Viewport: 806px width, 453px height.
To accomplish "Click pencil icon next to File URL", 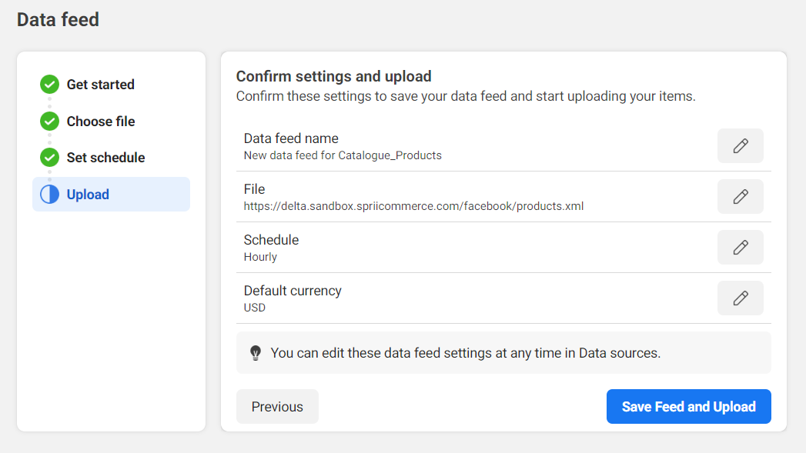I will click(x=740, y=197).
